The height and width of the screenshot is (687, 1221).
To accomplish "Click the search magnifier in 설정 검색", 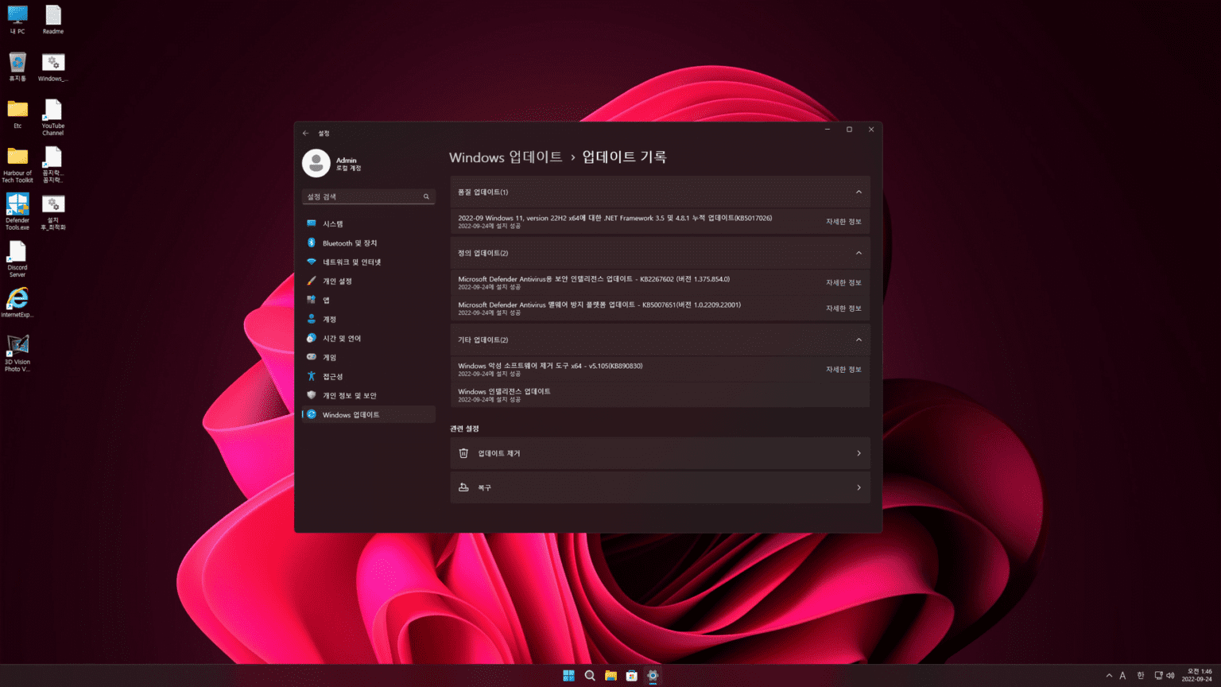I will point(426,196).
